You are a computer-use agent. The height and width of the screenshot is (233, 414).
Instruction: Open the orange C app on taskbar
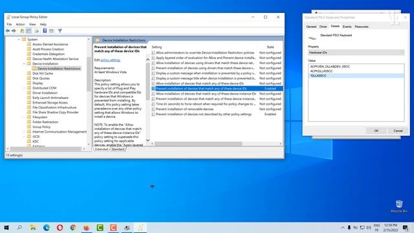(x=113, y=227)
